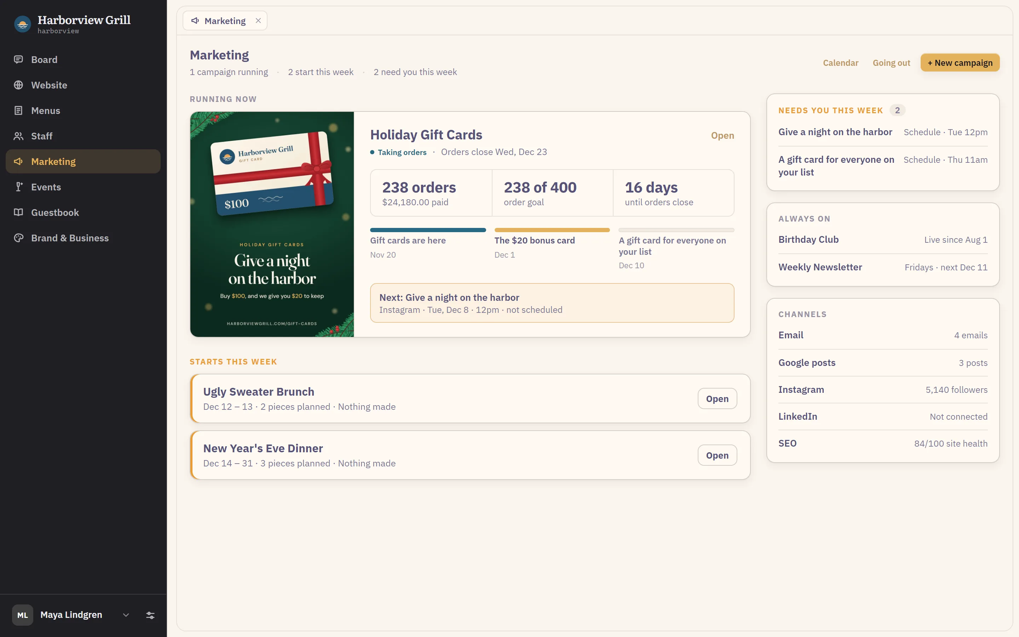Open the Events glass icon
1019x637 pixels.
[18, 187]
